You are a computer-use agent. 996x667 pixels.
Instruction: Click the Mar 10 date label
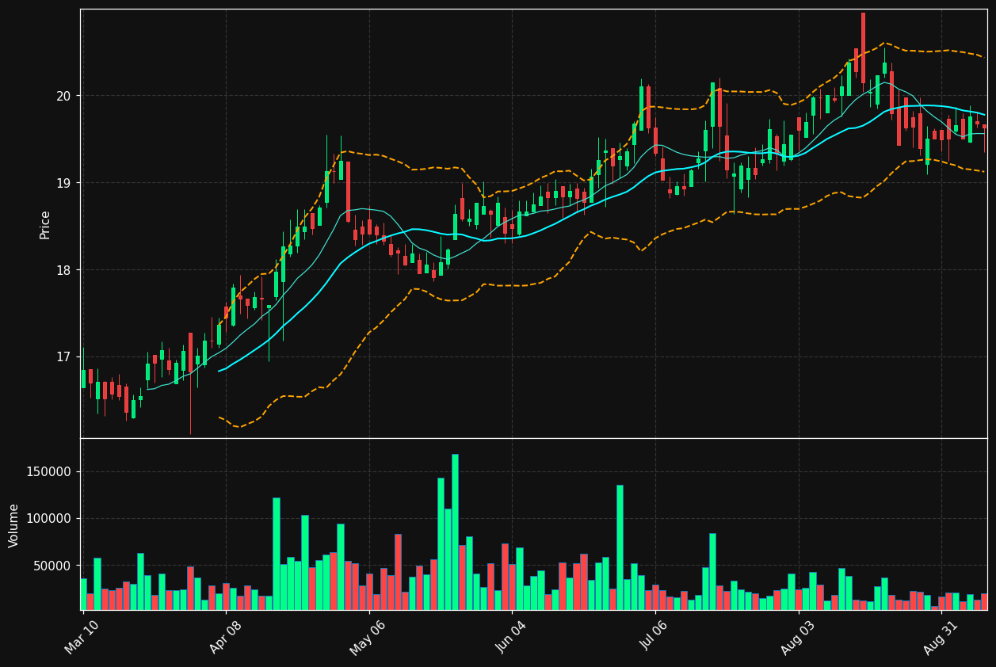pos(82,636)
